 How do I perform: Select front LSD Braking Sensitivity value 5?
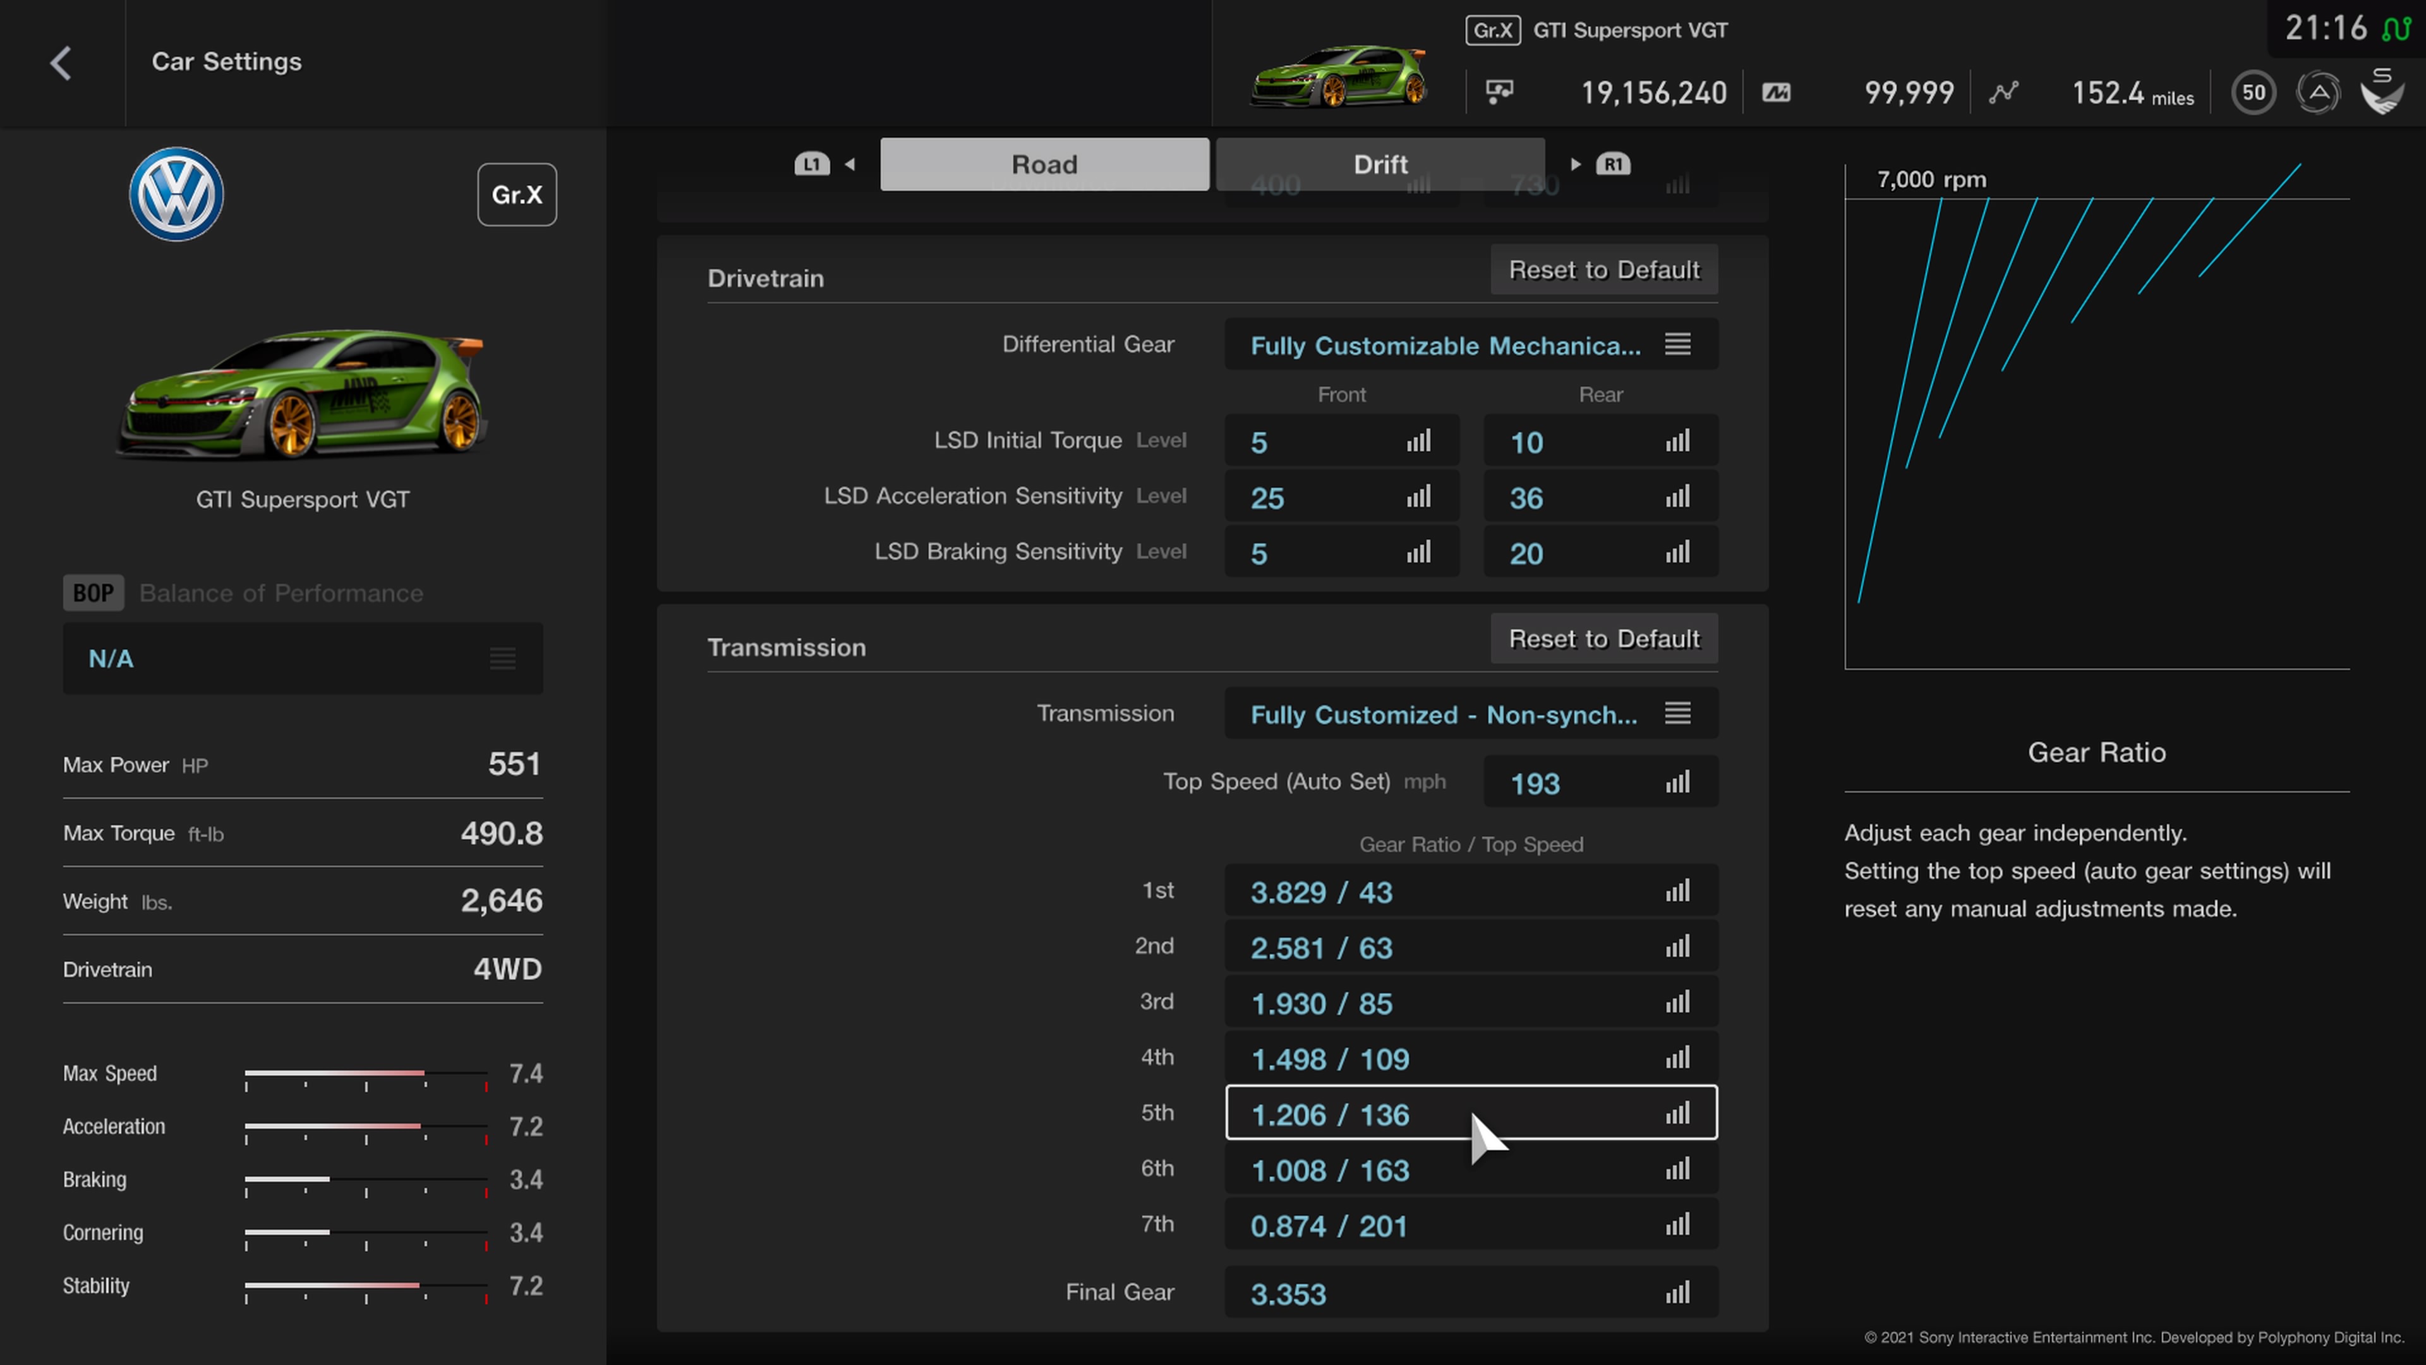1342,552
